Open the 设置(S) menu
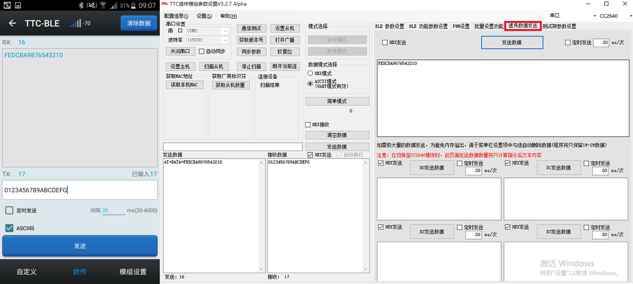The height and width of the screenshot is (284, 633). [204, 16]
